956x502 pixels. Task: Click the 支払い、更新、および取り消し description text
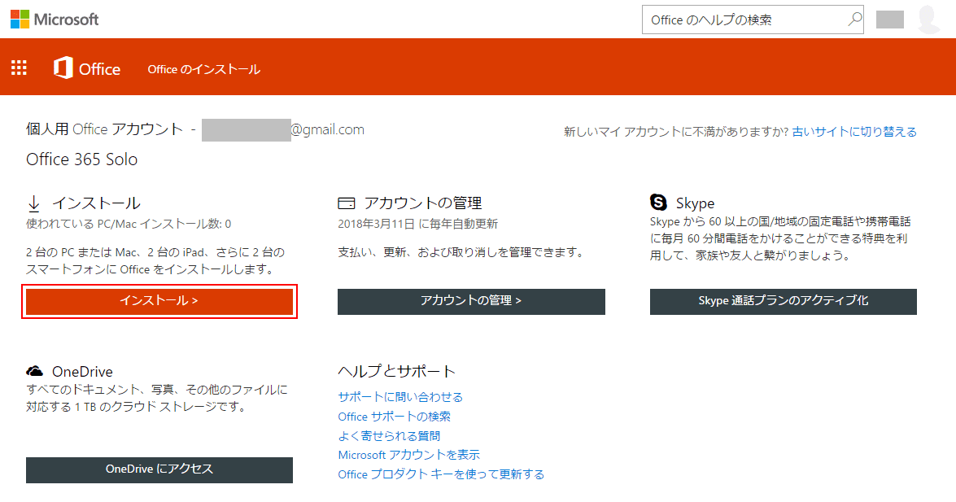coord(461,252)
